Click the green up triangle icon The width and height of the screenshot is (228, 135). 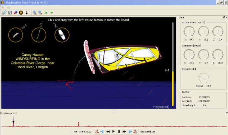pyautogui.click(x=46, y=13)
